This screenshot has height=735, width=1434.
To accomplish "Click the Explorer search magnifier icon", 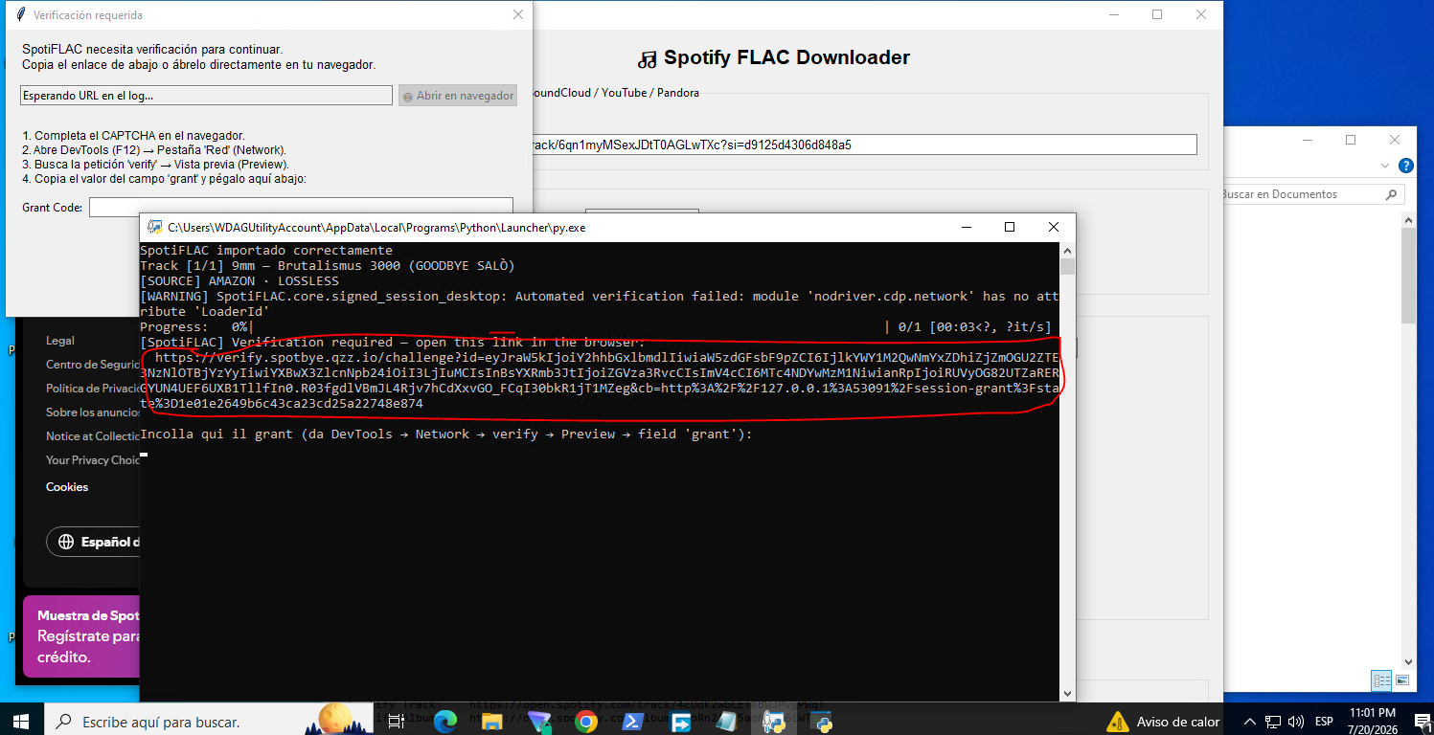I will (1392, 194).
